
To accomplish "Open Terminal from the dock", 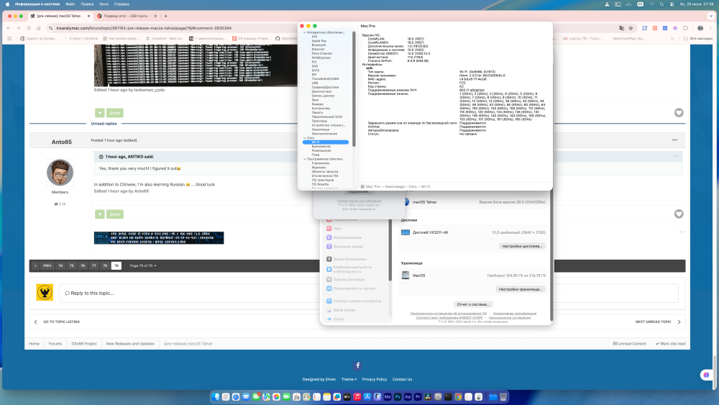I will 448,397.
